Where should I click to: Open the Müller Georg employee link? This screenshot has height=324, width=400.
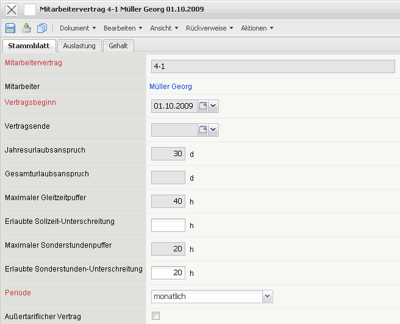(170, 87)
